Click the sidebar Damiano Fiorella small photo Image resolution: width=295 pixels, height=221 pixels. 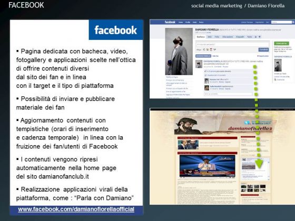[x=278, y=65]
